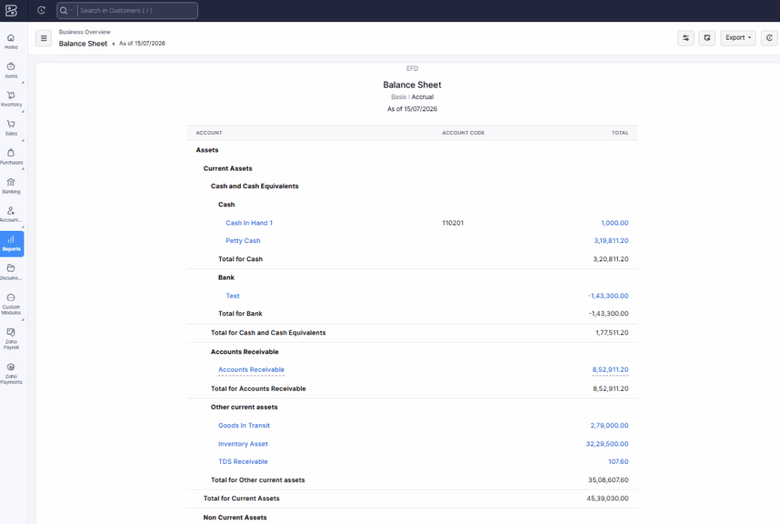Open Documents in sidebar
The width and height of the screenshot is (780, 524).
(x=11, y=273)
